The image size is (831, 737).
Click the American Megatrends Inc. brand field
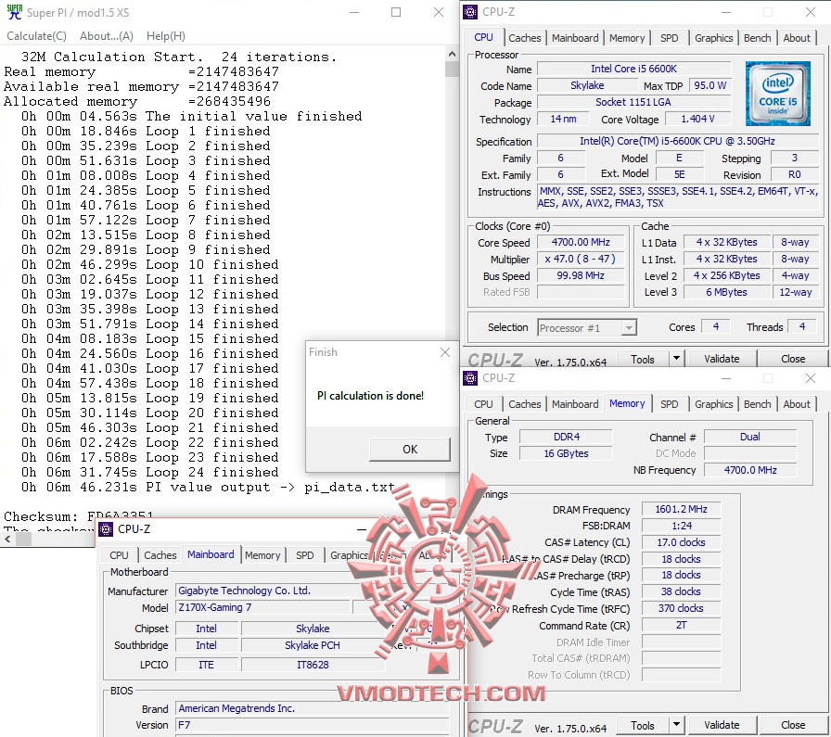coord(312,708)
